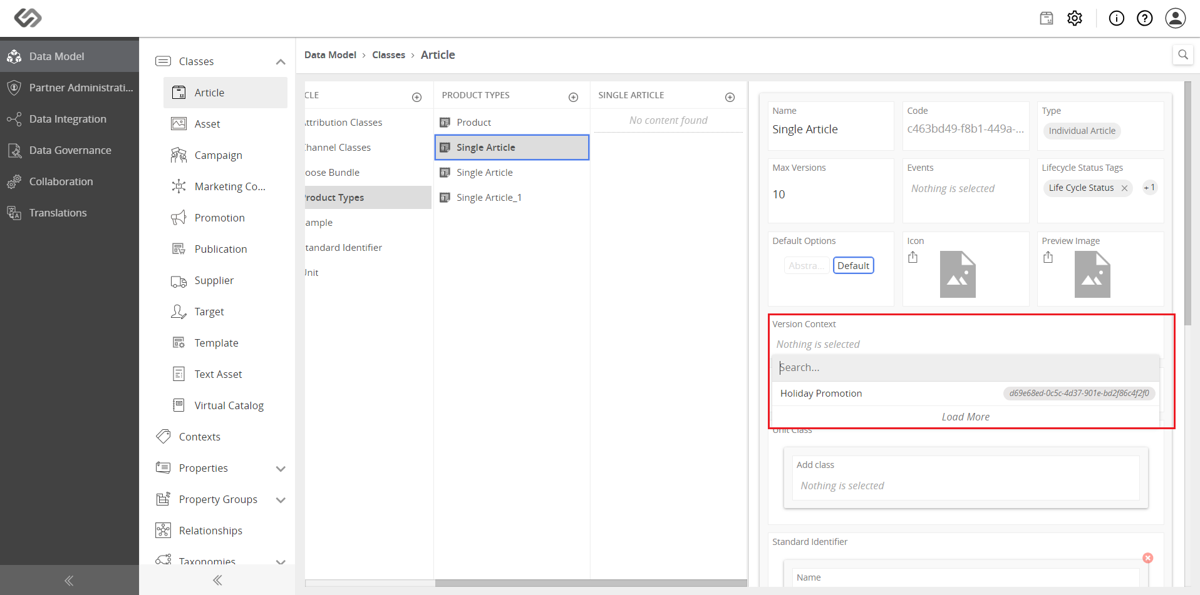Open the Events selection field
Screen dimensions: 1200x595
pyautogui.click(x=965, y=189)
